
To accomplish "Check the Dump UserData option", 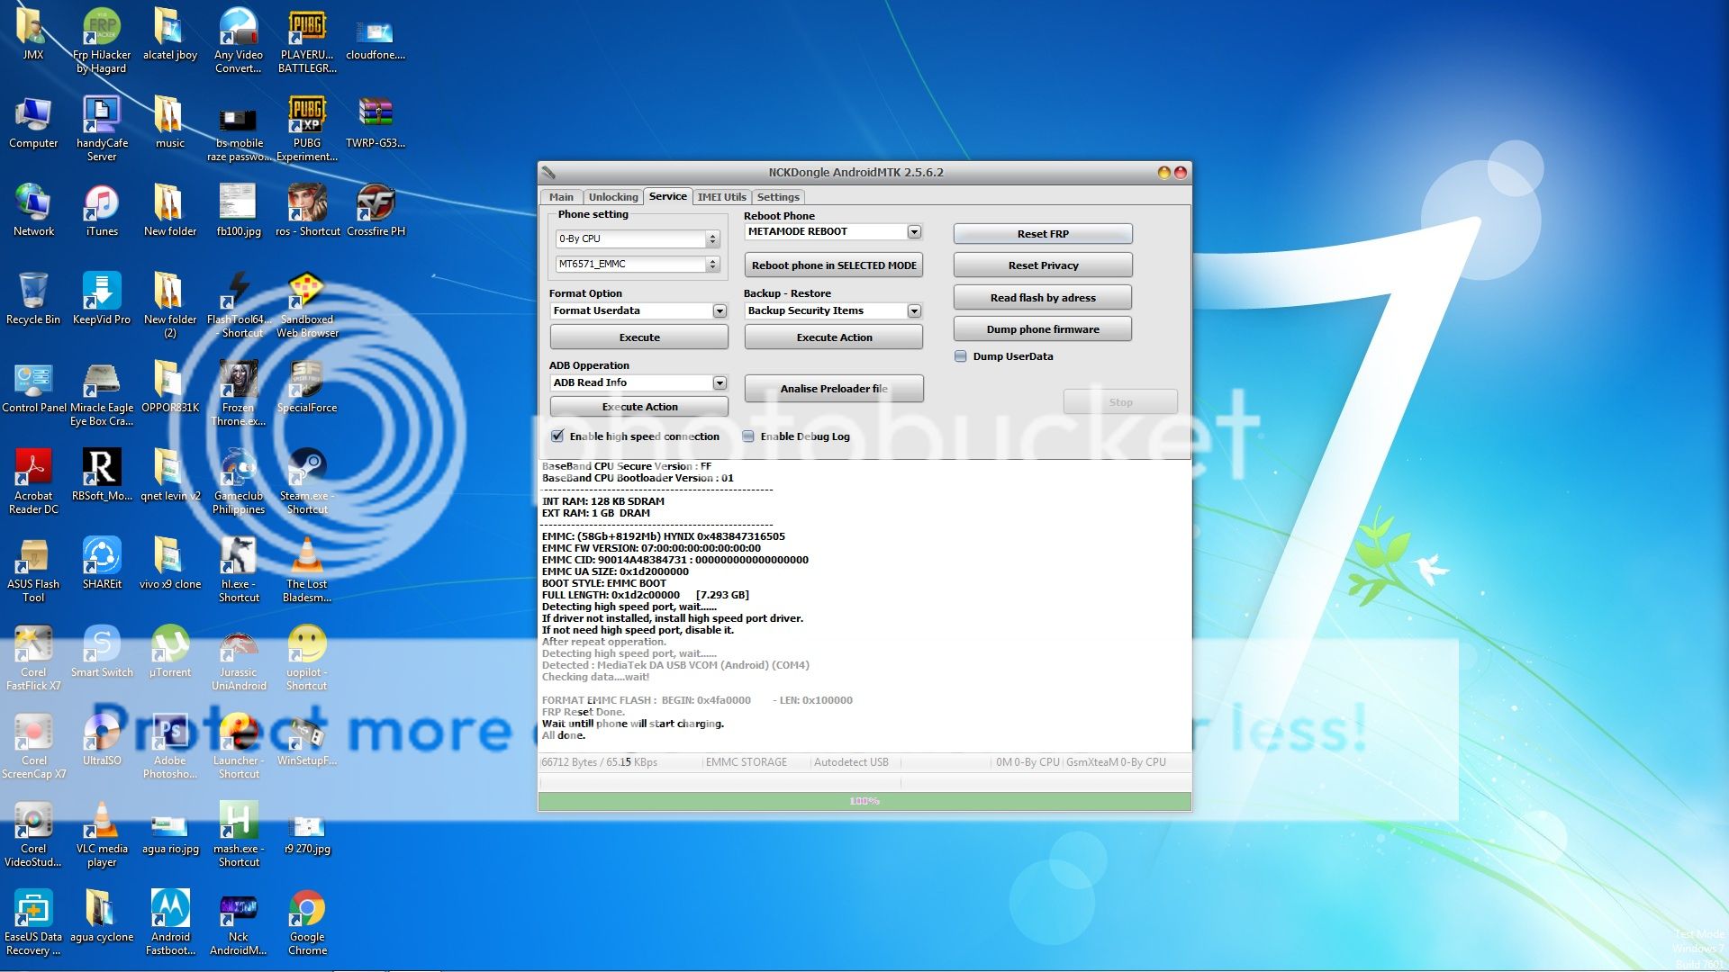I will pyautogui.click(x=961, y=356).
